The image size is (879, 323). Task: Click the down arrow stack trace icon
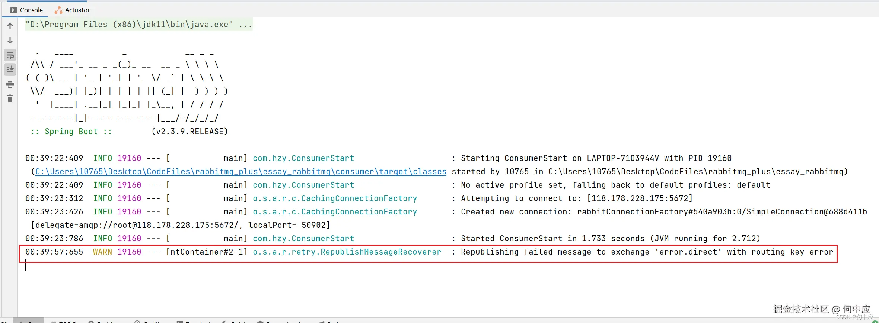click(x=10, y=41)
